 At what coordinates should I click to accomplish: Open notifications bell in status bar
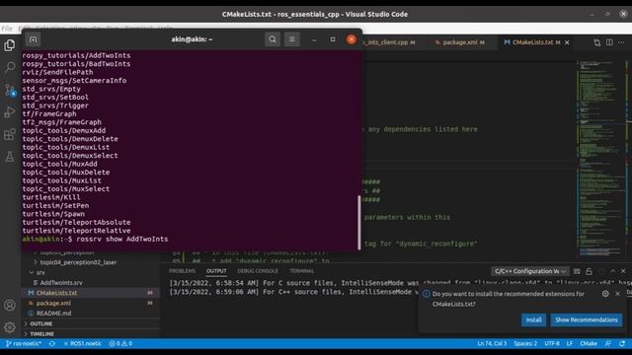pos(622,344)
